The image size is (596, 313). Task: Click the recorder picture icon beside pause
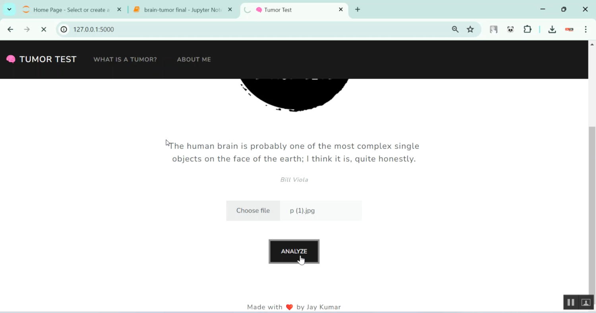[586, 302]
